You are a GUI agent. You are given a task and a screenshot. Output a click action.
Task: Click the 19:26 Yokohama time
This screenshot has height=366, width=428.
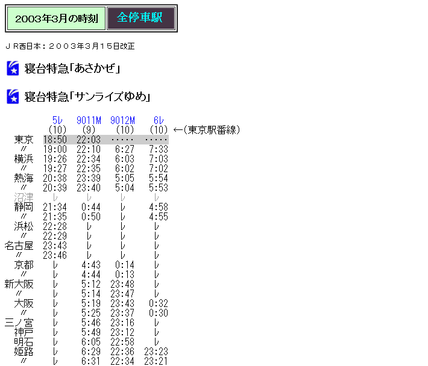pos(55,158)
